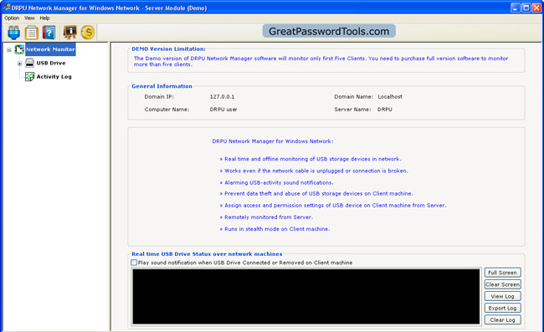Click inside the black USB status display

[x=306, y=297]
